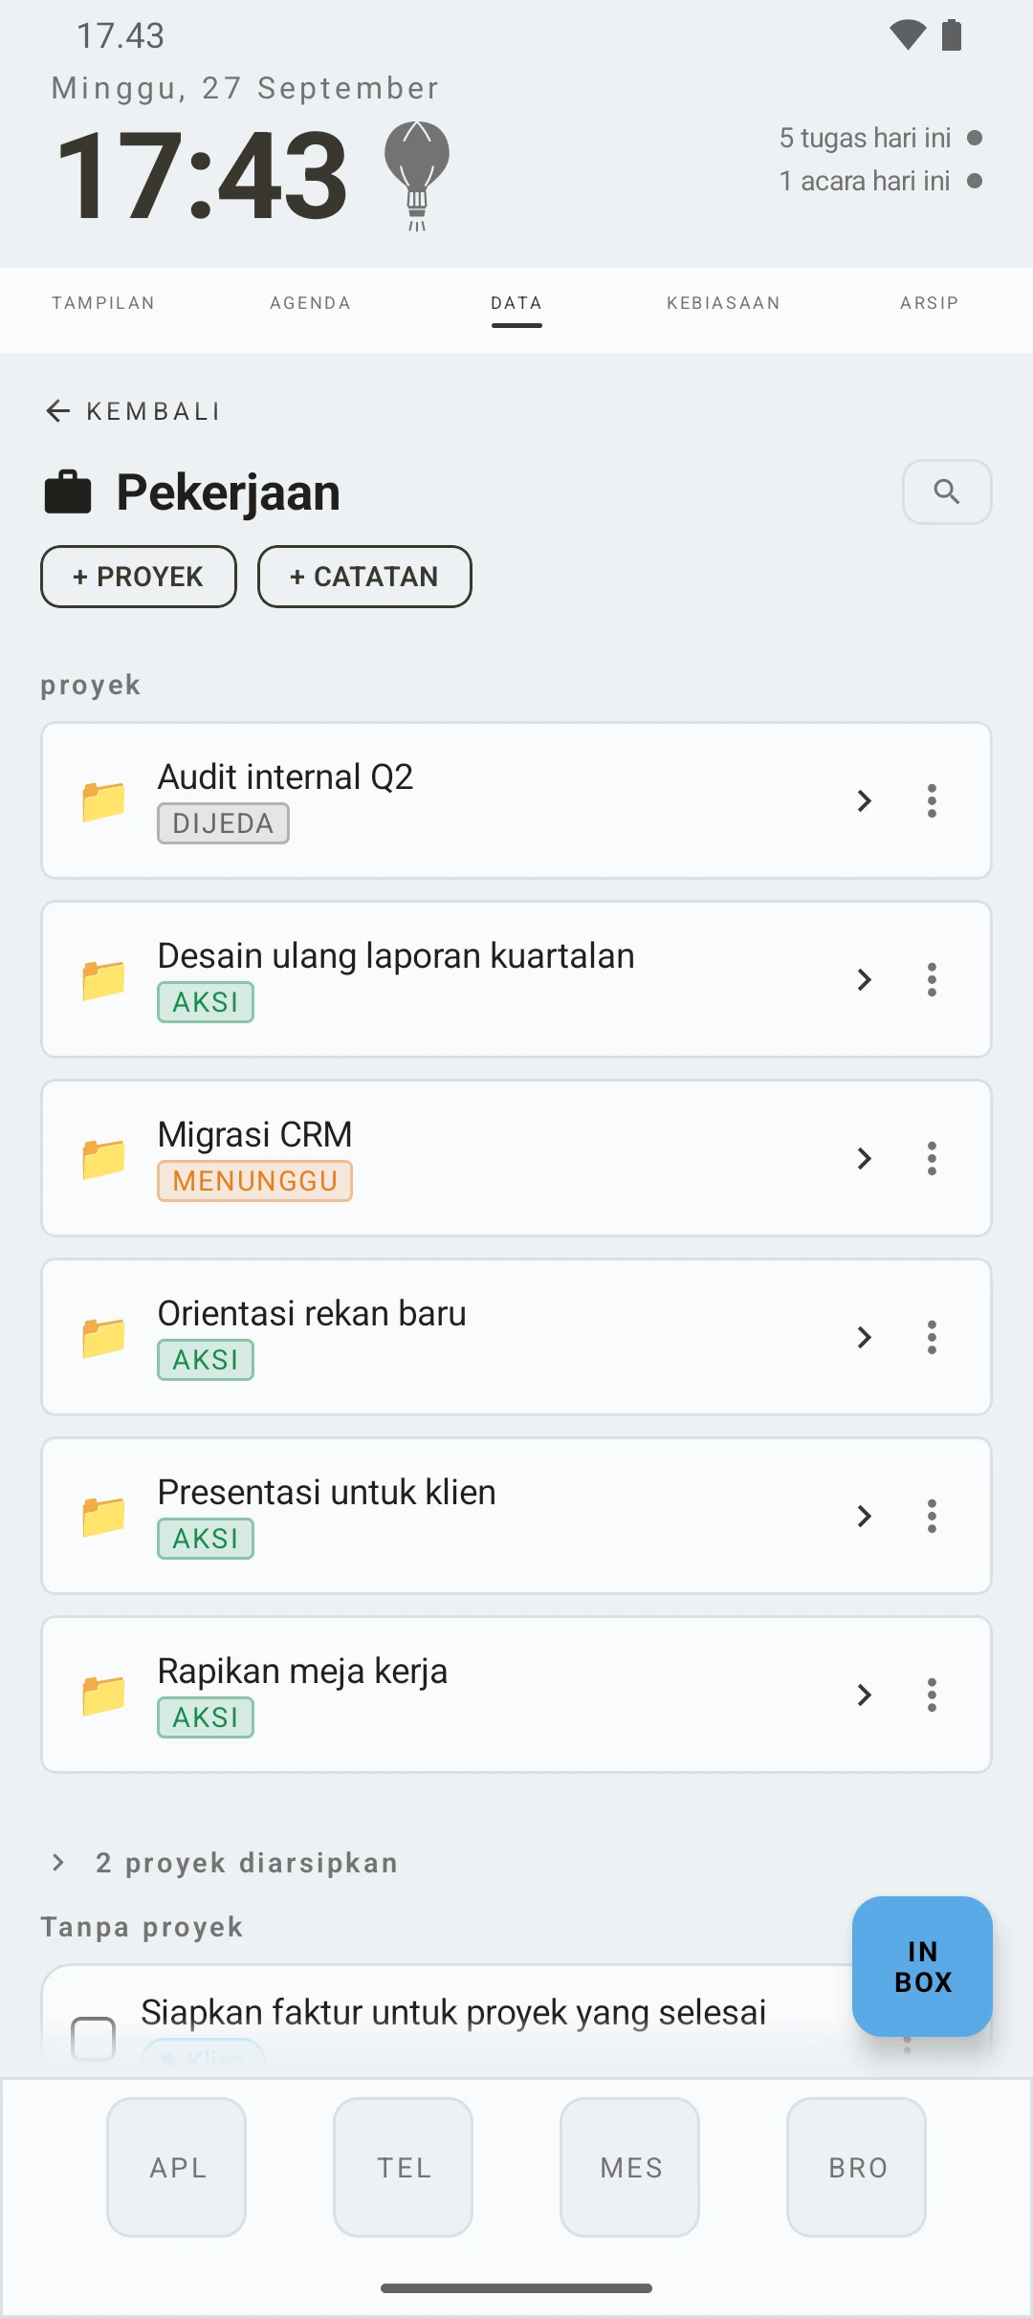Expand Presentasi untuk klien chevron
The height and width of the screenshot is (2318, 1033).
865,1516
